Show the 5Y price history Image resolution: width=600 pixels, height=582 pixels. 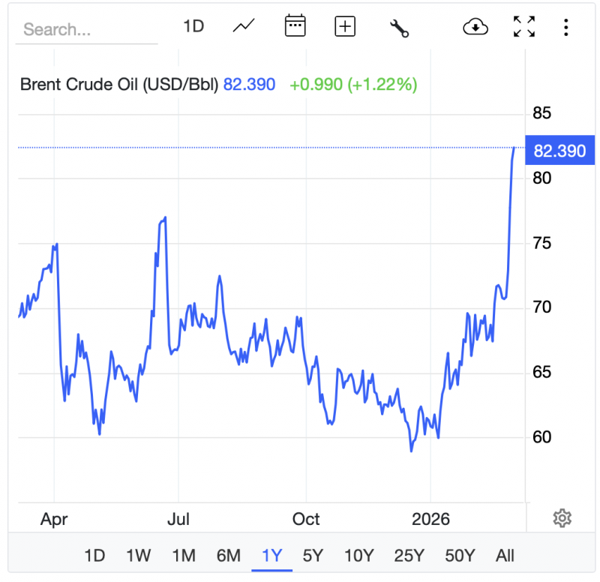coord(313,556)
